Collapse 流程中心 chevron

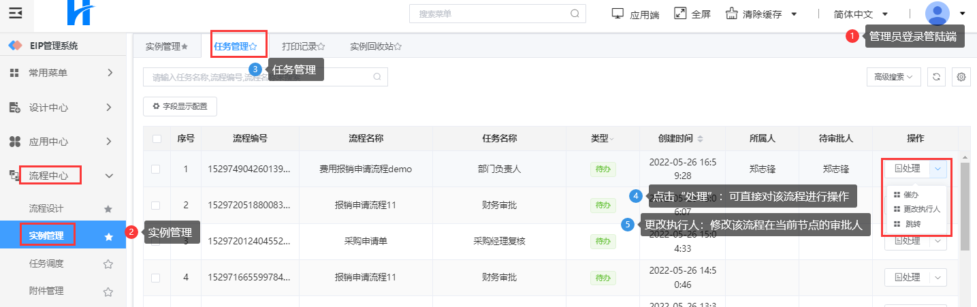pyautogui.click(x=109, y=176)
